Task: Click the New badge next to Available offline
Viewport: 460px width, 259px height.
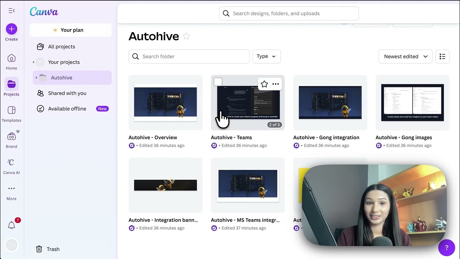Action: 102,109
